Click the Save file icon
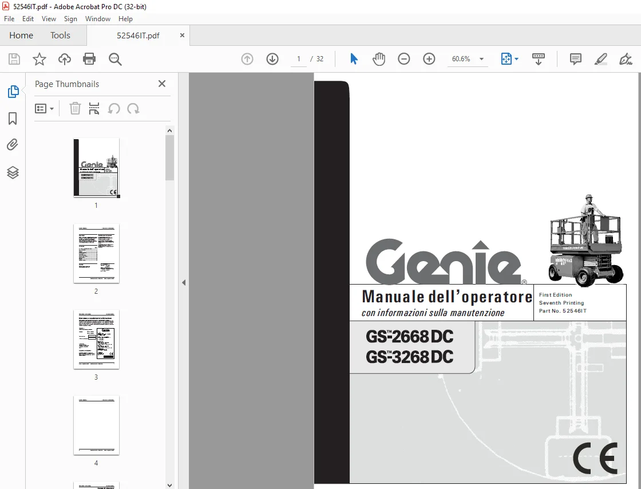Viewport: 641px width, 489px height. click(14, 59)
